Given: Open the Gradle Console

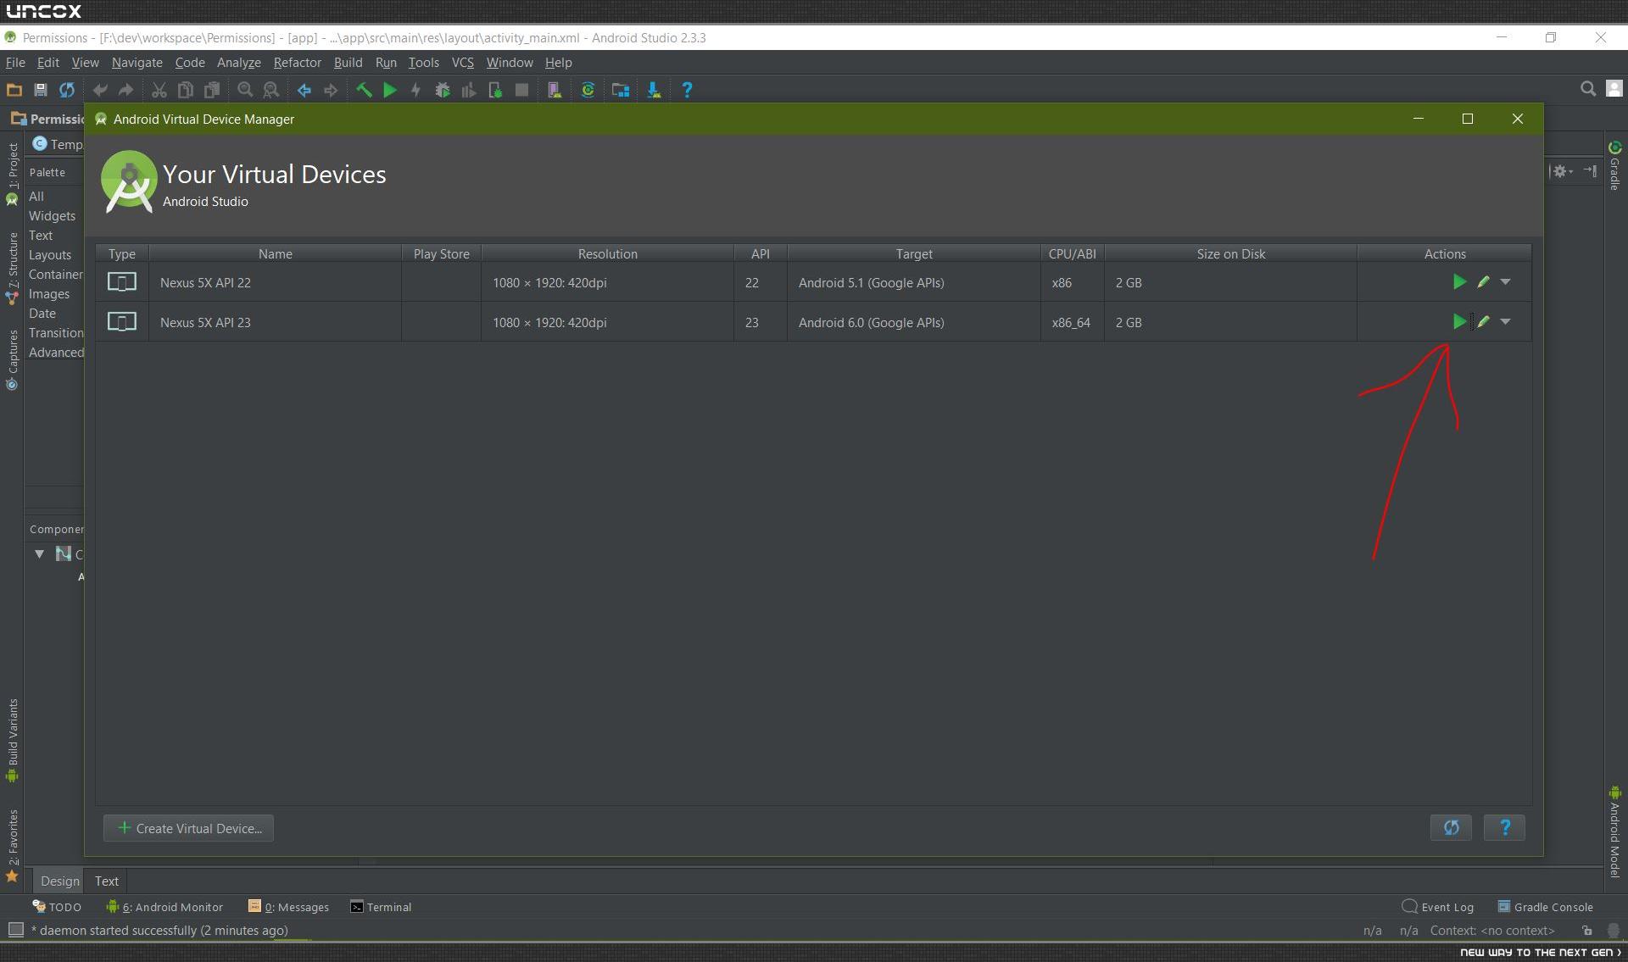Looking at the screenshot, I should click(1545, 907).
